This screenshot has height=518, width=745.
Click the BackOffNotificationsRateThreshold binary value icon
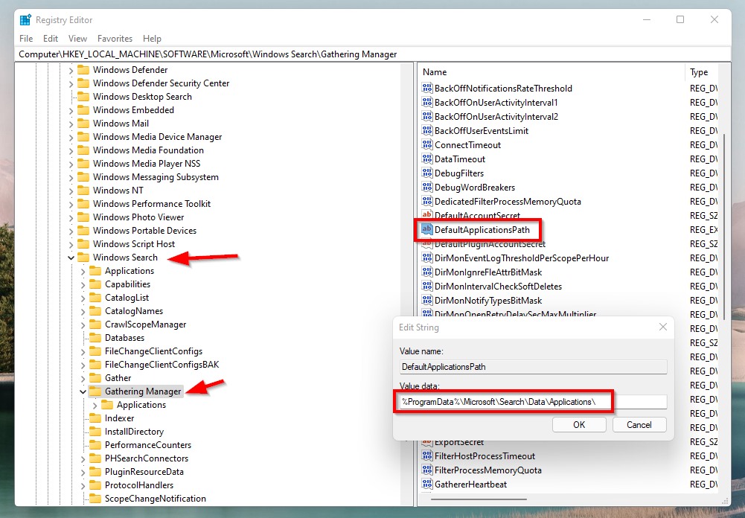427,88
